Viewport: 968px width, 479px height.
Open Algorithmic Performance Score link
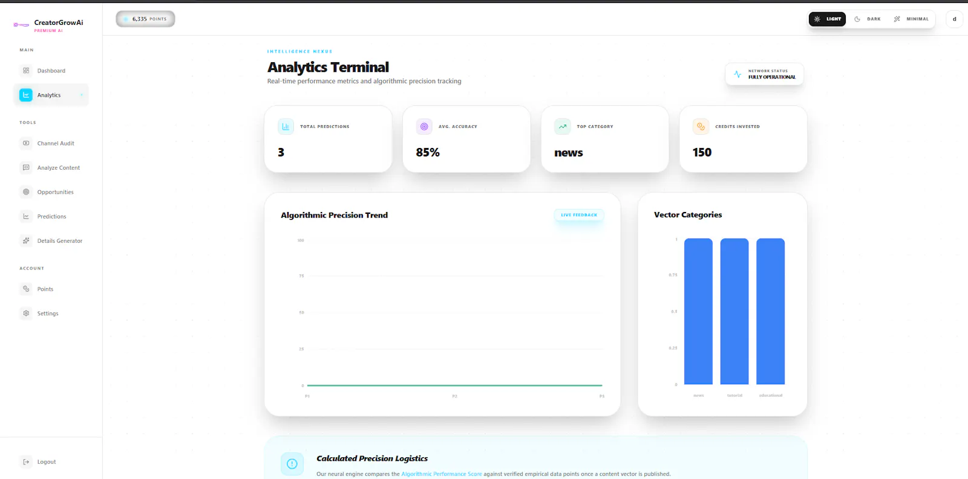click(442, 474)
